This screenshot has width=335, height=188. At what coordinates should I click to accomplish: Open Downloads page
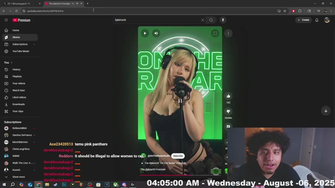(x=20, y=104)
